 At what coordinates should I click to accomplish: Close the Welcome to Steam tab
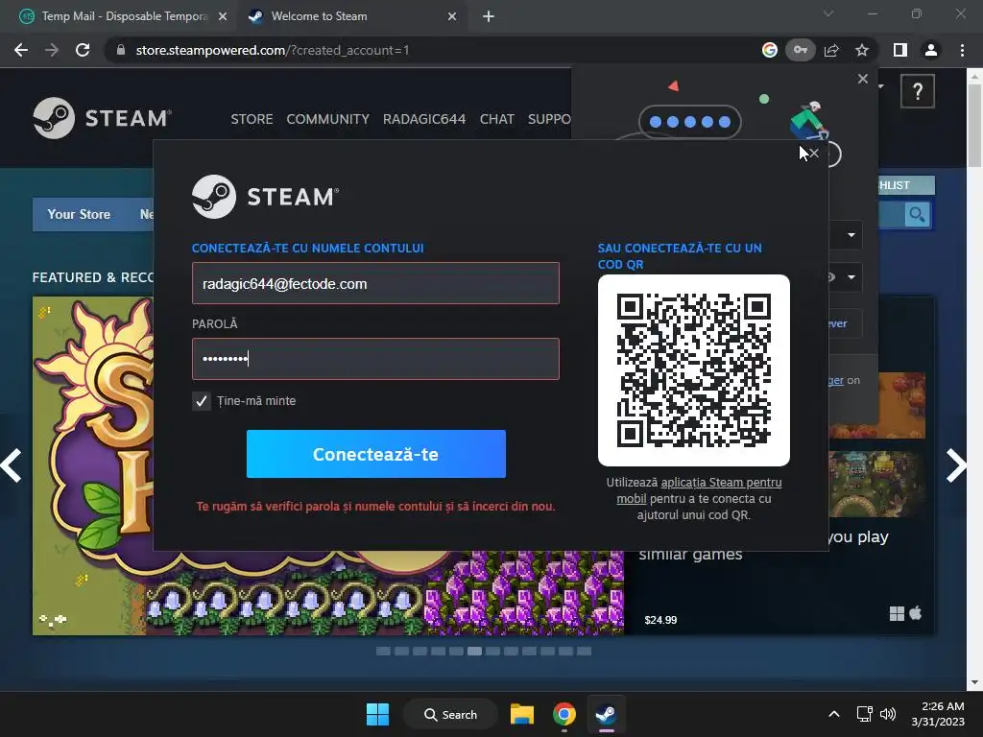click(x=452, y=16)
